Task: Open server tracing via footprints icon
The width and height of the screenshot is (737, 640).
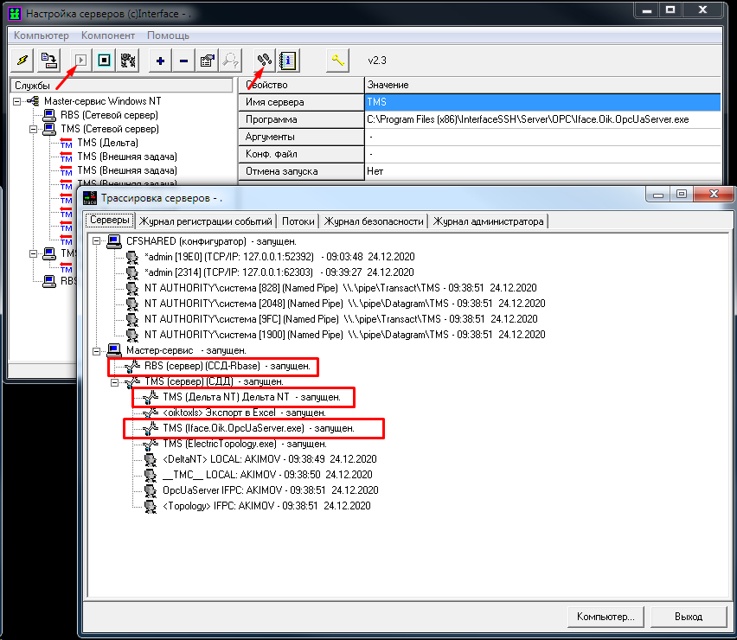Action: click(x=266, y=61)
